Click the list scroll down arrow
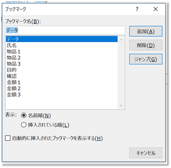Screen dimensions: 171x168 [x=121, y=105]
